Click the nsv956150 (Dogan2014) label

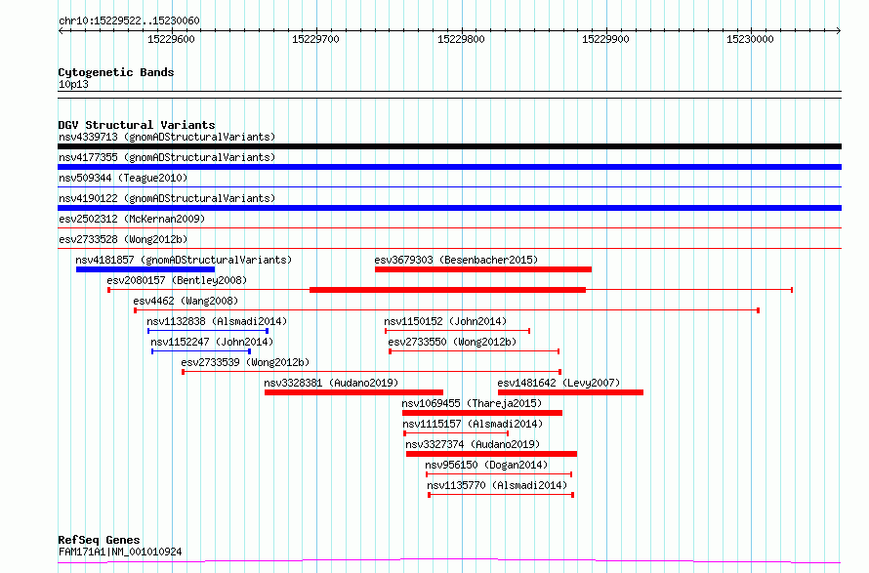tap(486, 465)
